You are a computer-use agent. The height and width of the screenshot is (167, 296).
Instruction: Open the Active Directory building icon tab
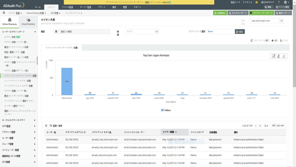(x=9, y=22)
